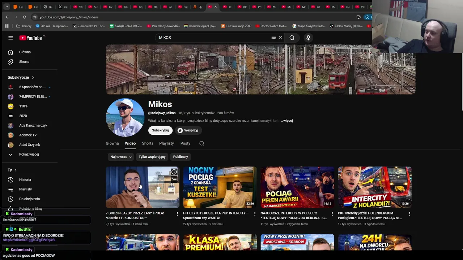The image size is (463, 260).
Task: Toggle the Tylko wspierający filter chip
Action: [152, 157]
